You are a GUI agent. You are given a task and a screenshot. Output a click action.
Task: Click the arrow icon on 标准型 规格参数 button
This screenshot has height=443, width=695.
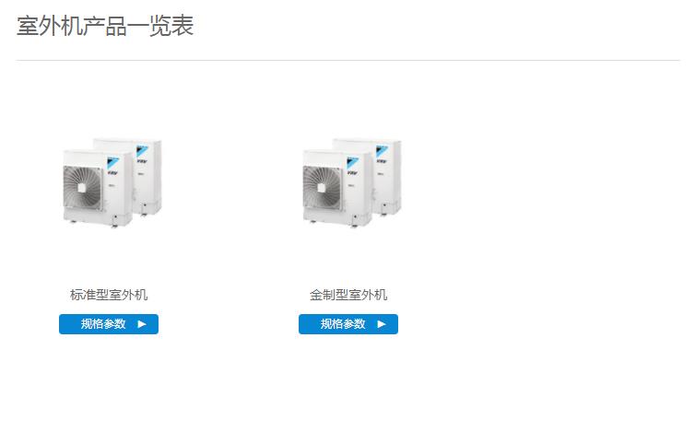[x=142, y=324]
